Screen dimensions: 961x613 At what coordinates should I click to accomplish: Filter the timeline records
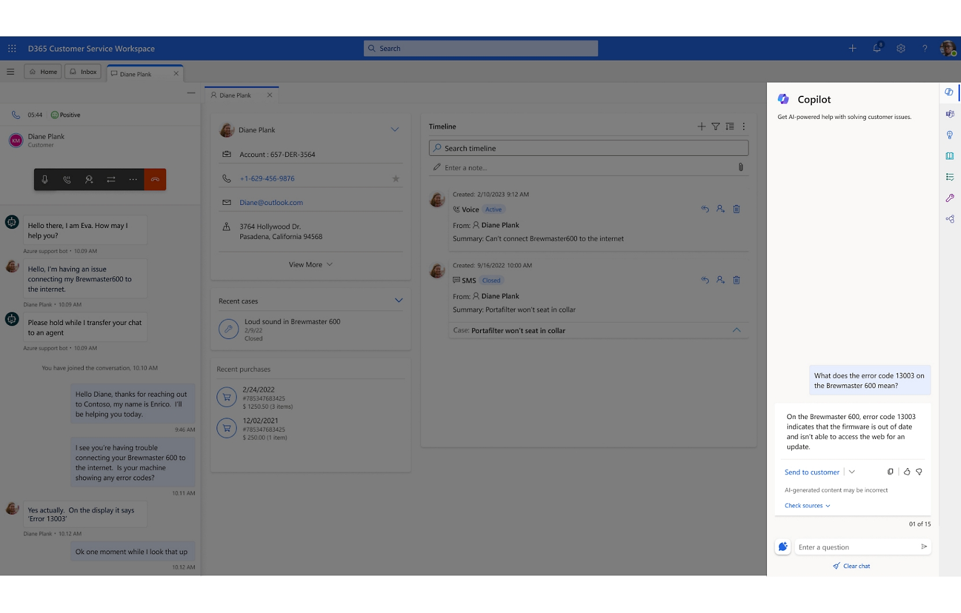pyautogui.click(x=716, y=126)
